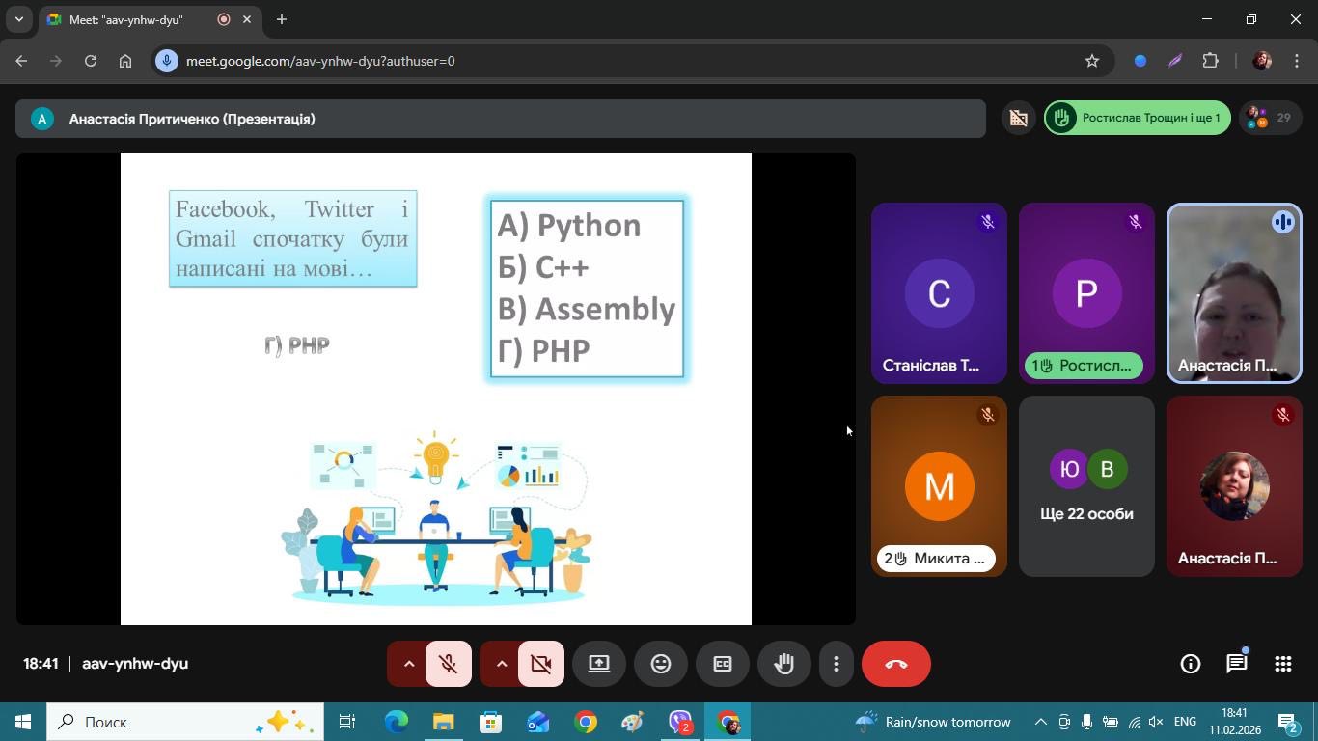Viewport: 1318px width, 741px height.
Task: Select Анастасія П... tile with photo avatar
Action: click(x=1234, y=486)
